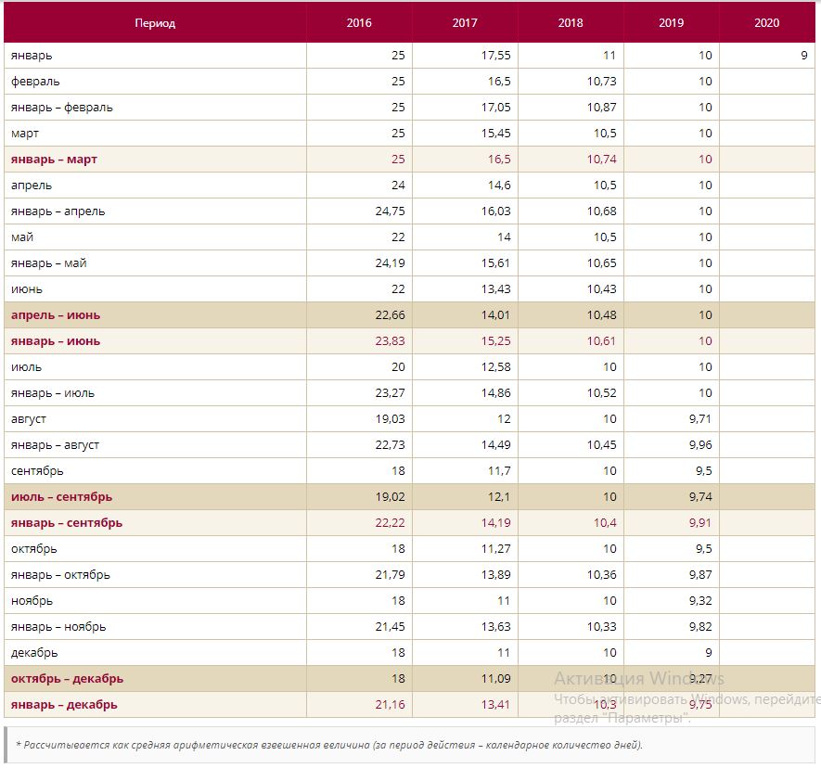Click the Период column header
The image size is (821, 768).
155,23
